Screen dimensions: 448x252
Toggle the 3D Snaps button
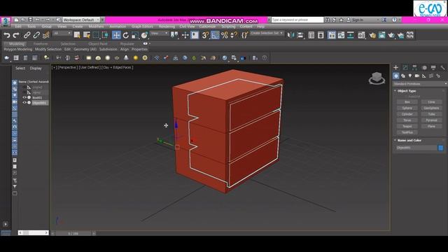point(205,35)
